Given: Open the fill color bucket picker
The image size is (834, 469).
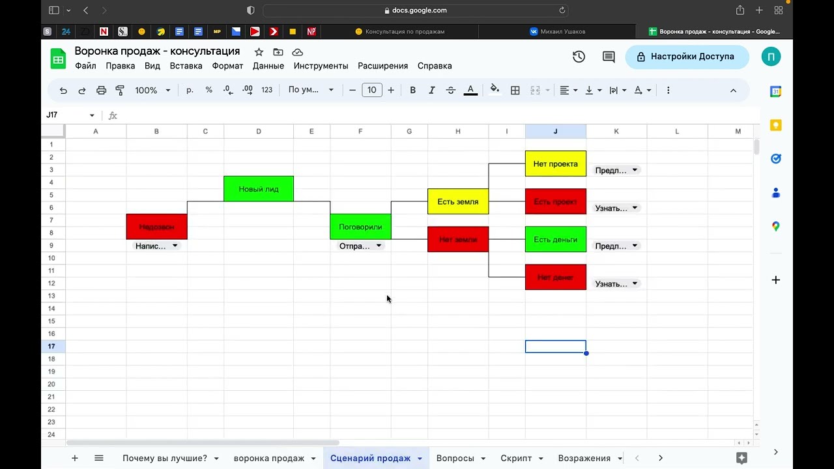Looking at the screenshot, I should (495, 90).
